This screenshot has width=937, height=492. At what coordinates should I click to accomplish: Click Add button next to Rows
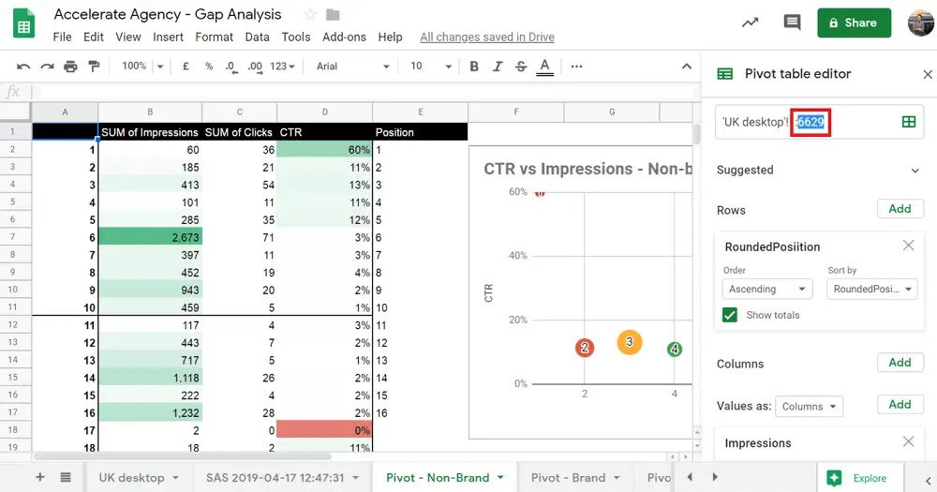click(900, 209)
